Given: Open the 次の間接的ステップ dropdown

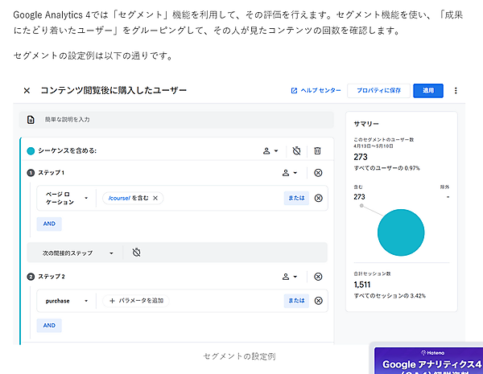Looking at the screenshot, I should click(x=78, y=253).
